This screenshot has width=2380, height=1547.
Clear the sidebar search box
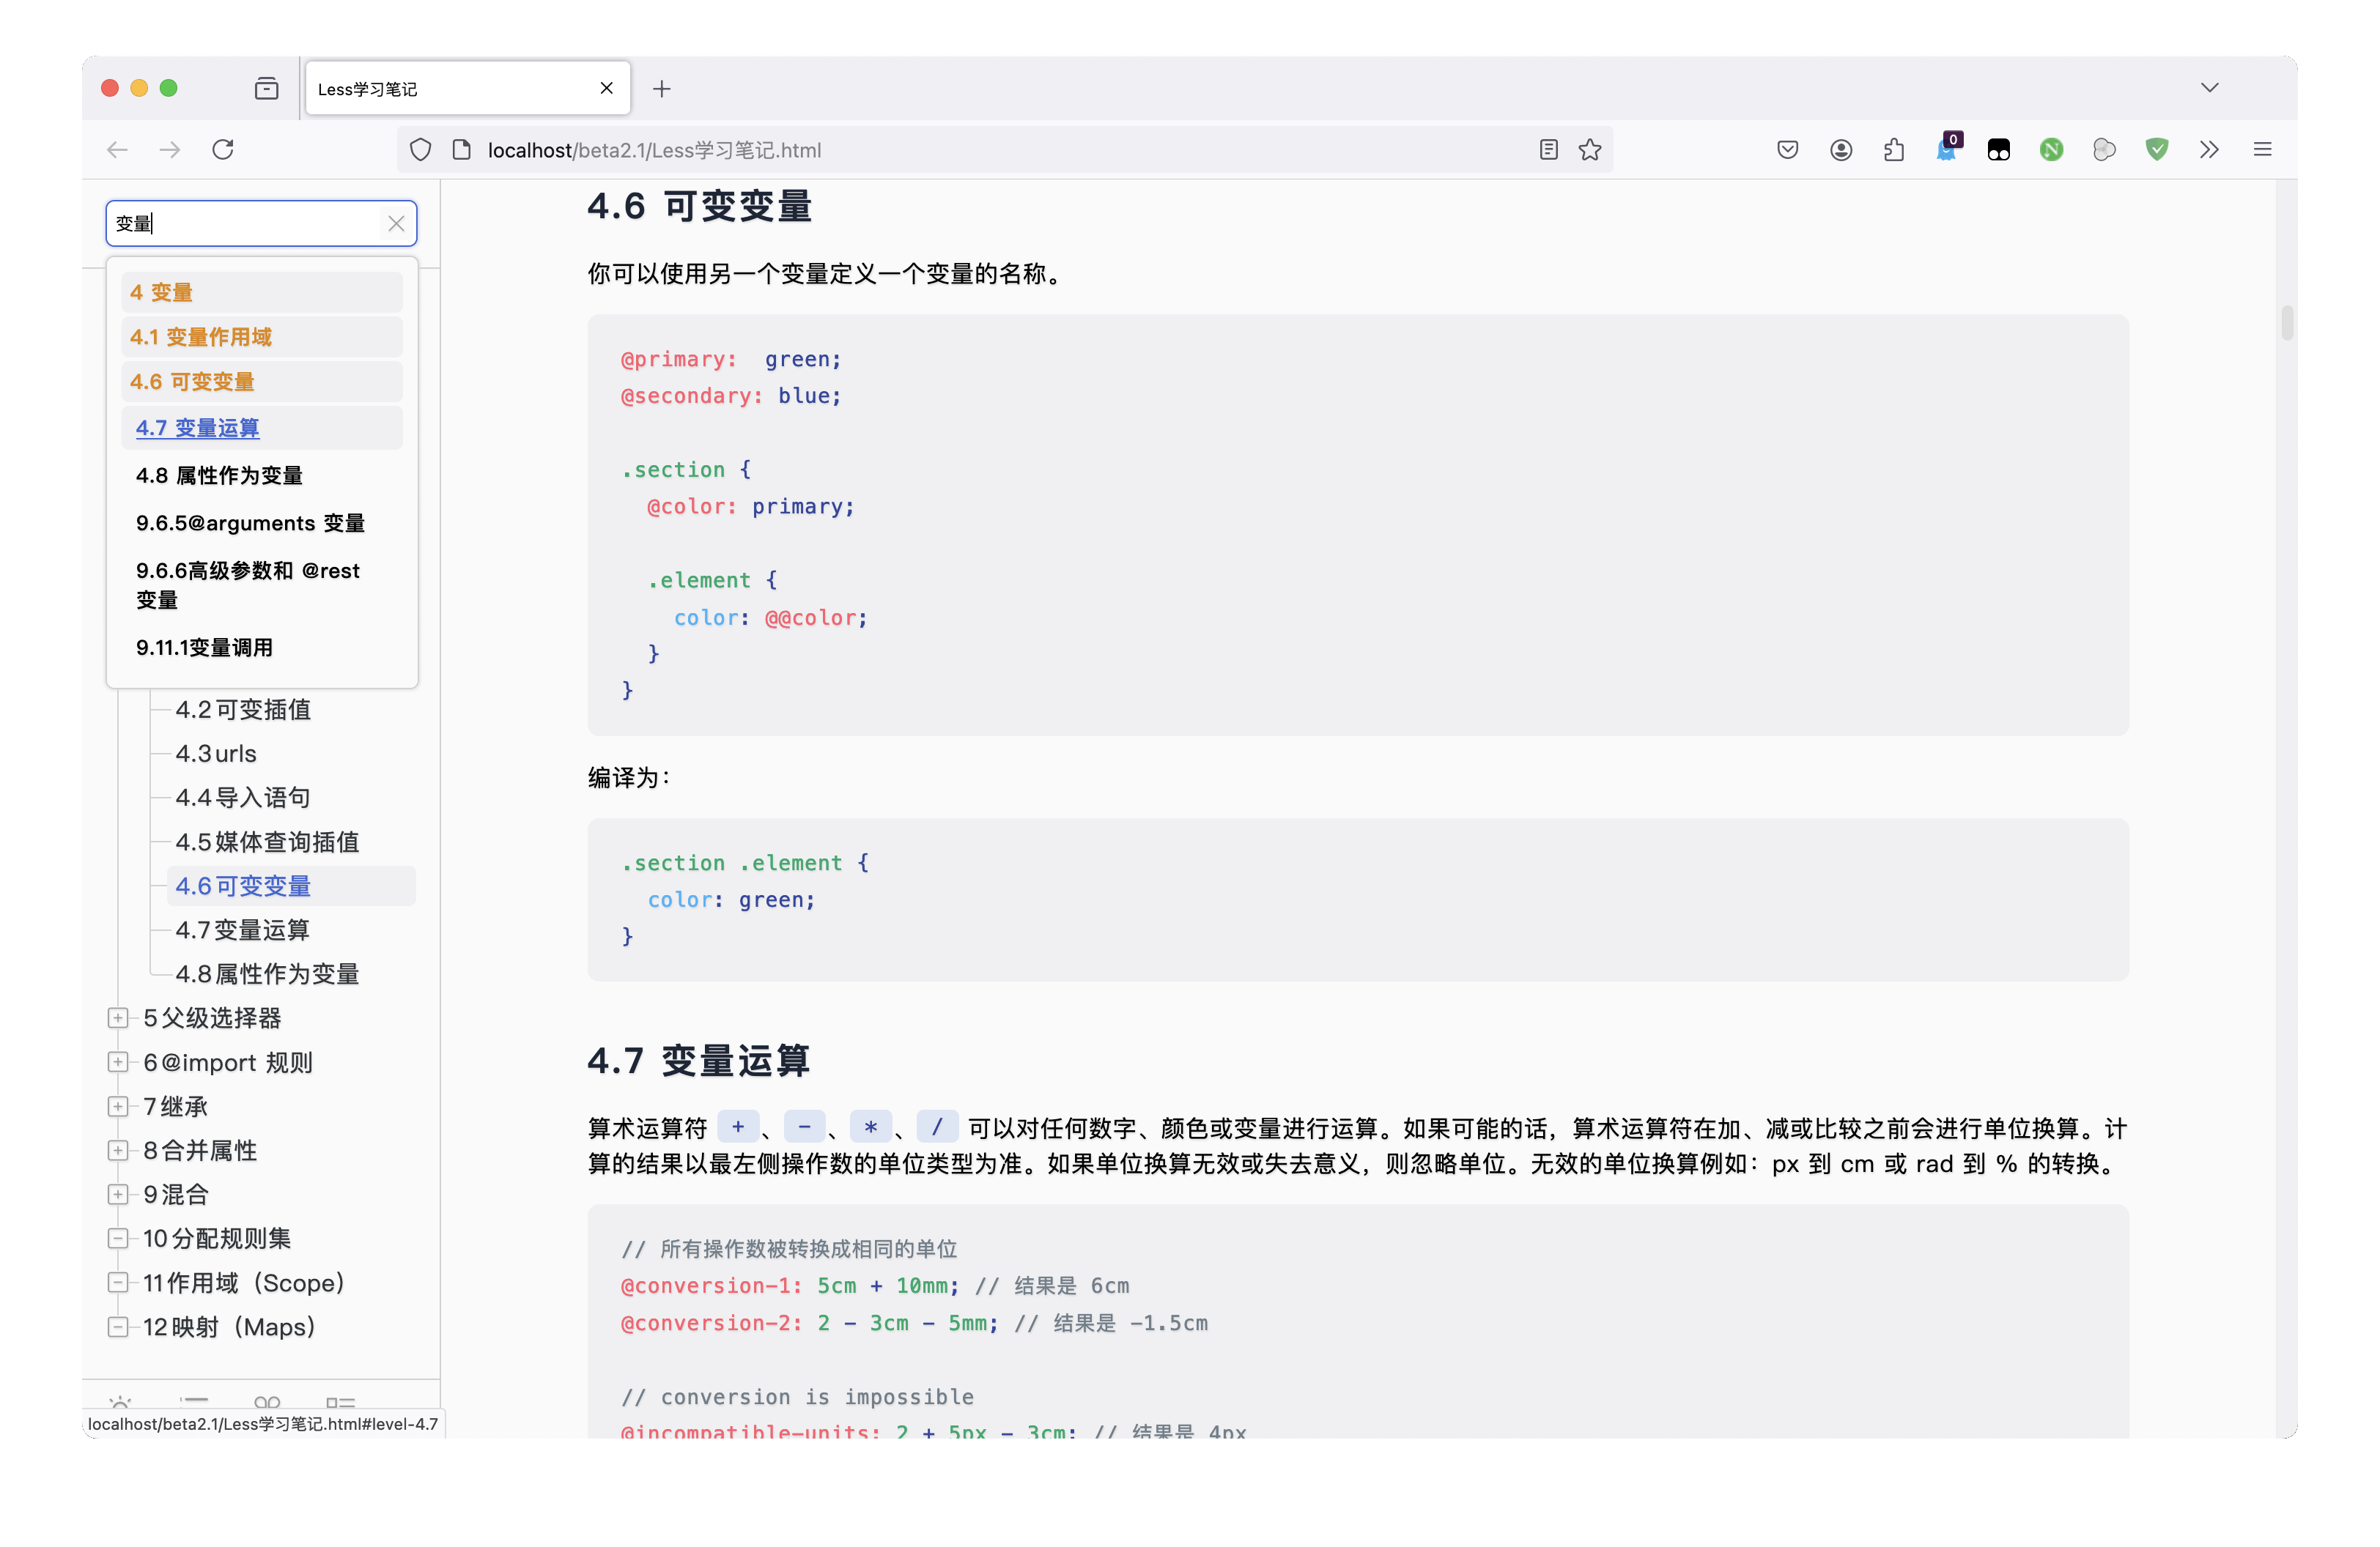396,224
